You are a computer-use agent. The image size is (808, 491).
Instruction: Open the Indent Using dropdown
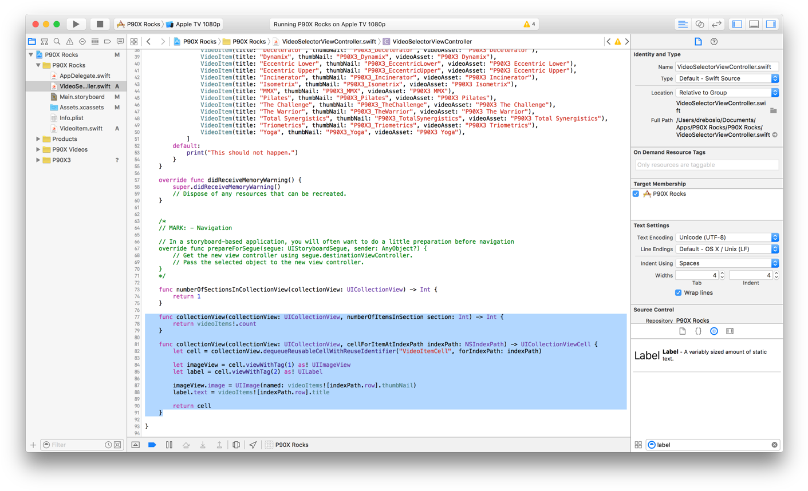727,263
